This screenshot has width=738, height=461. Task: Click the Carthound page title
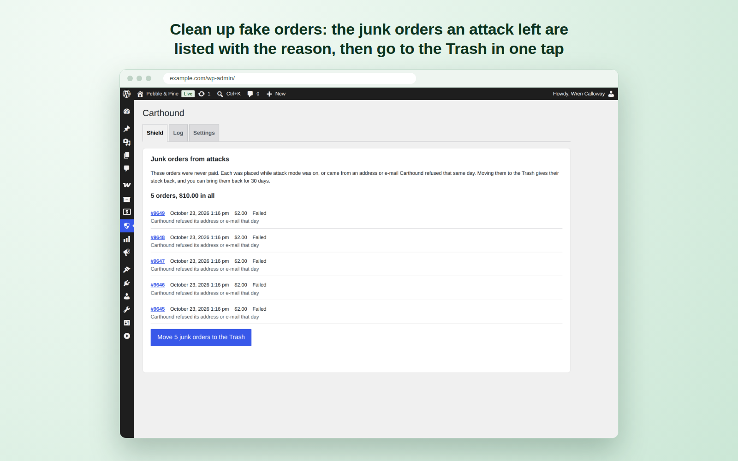pos(163,113)
